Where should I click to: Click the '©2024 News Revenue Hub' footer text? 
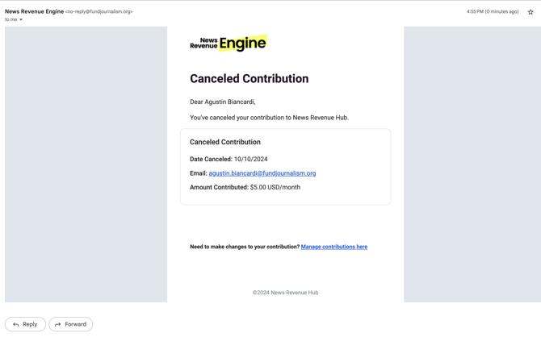click(285, 293)
